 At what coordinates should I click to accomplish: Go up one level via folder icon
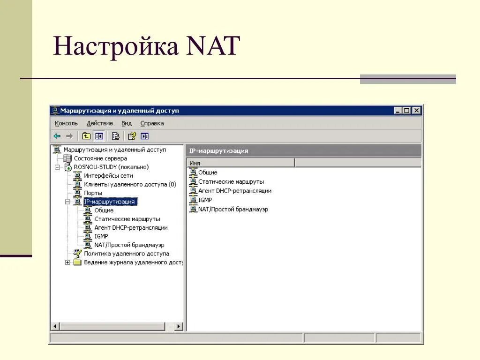pyautogui.click(x=86, y=136)
